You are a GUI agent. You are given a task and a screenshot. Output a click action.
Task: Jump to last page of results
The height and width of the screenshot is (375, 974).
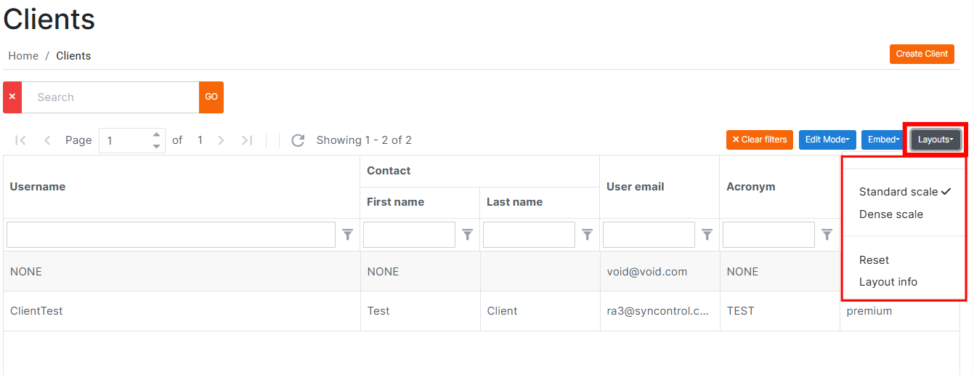(247, 140)
